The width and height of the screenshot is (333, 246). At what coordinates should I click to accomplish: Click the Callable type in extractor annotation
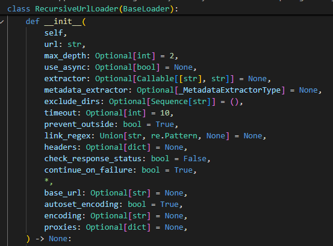pos(155,79)
